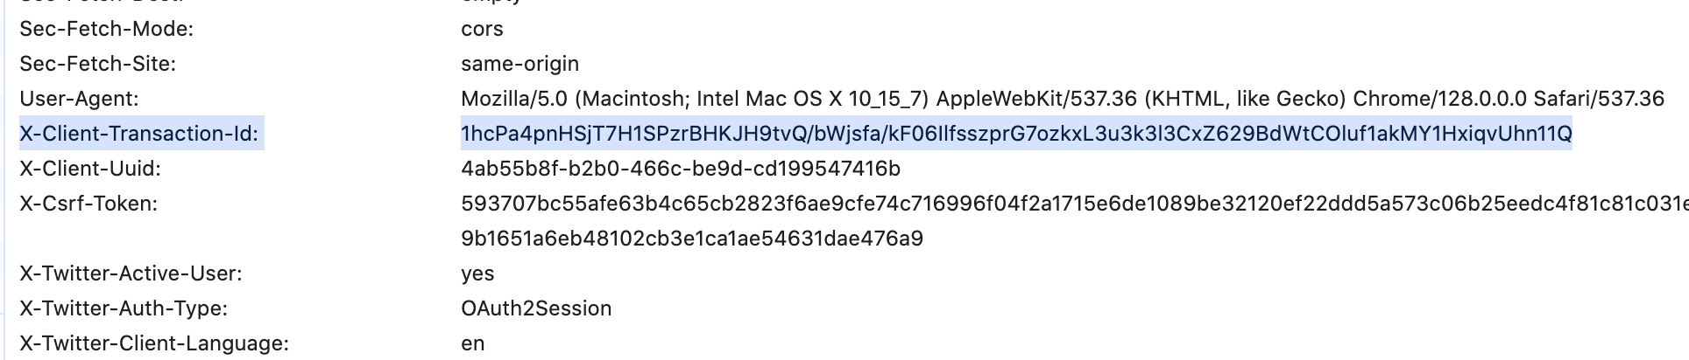
Task: Click the CSRF token's wrapped line starting 9b1651a6
Action: 692,239
